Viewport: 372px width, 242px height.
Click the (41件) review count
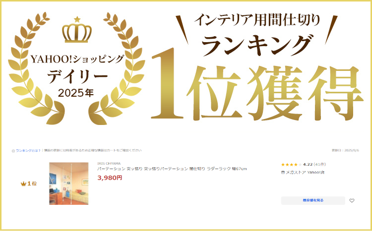(319, 165)
